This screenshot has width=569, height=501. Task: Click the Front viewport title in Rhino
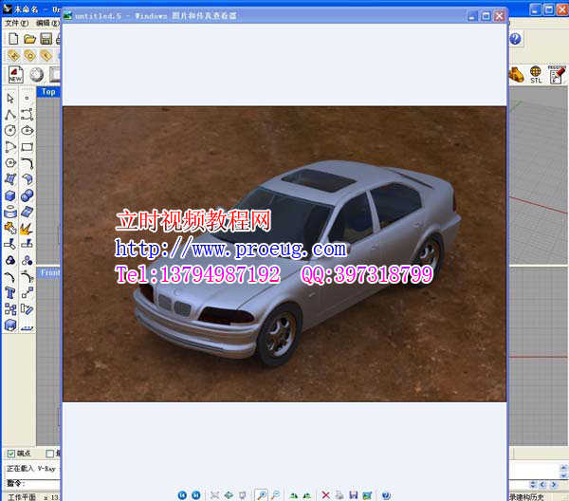click(x=49, y=272)
